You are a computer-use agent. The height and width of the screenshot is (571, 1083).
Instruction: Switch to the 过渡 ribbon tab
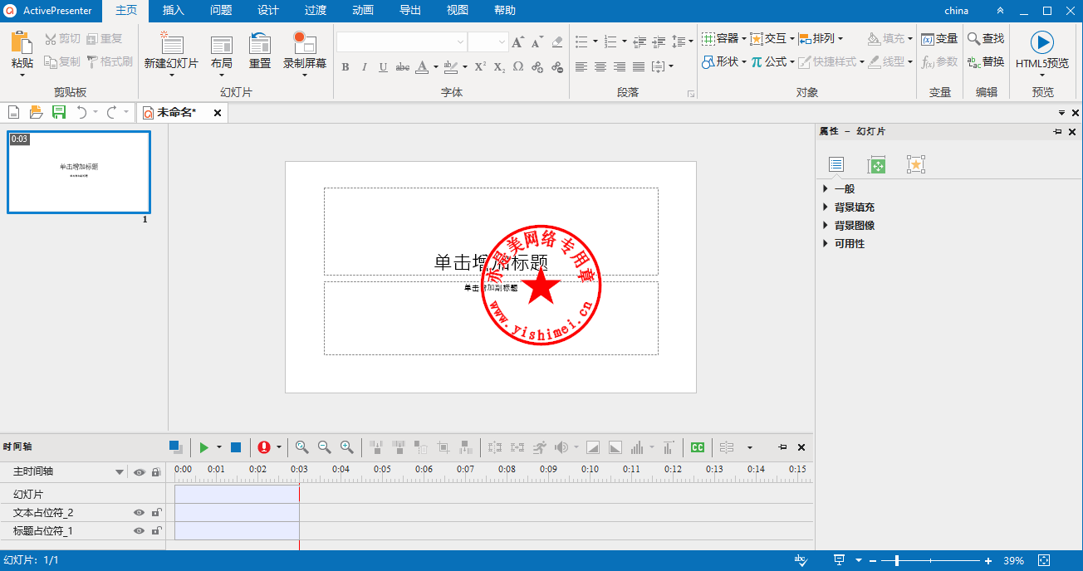click(x=316, y=11)
